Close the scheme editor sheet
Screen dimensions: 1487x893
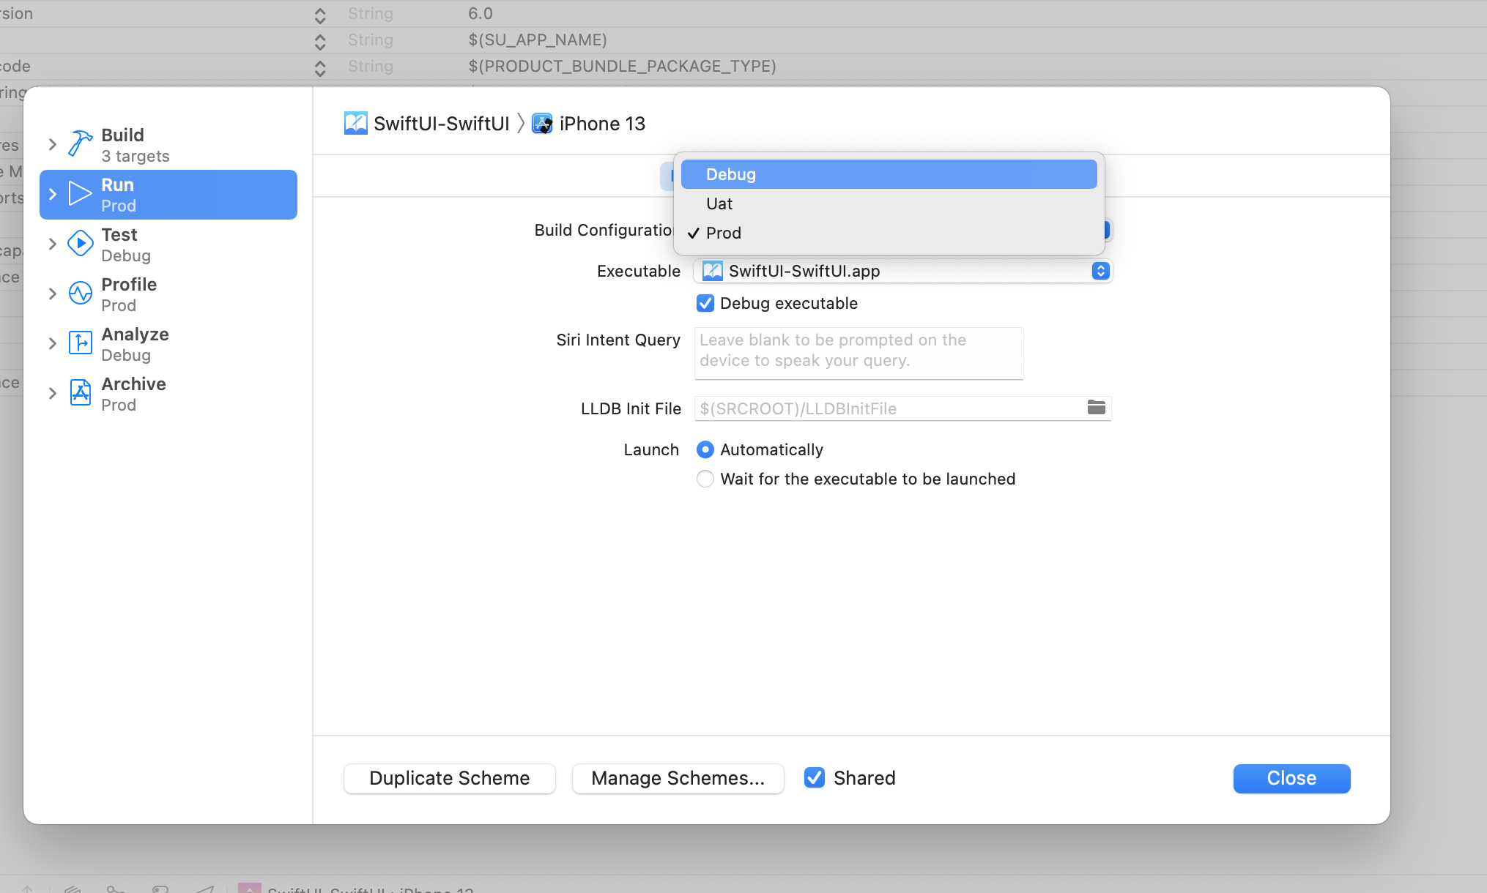pyautogui.click(x=1291, y=778)
